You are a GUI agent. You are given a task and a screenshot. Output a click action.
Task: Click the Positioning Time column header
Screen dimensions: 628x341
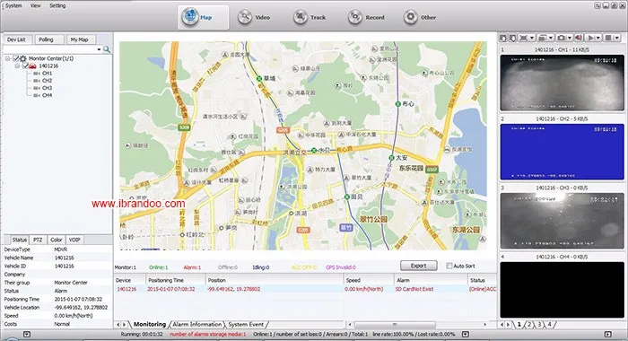[x=176, y=280]
